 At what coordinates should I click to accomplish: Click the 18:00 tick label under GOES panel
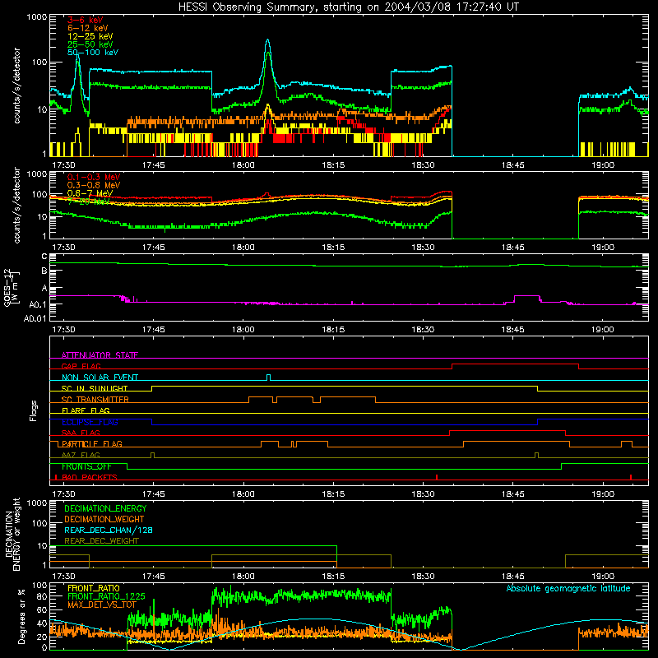pyautogui.click(x=243, y=329)
